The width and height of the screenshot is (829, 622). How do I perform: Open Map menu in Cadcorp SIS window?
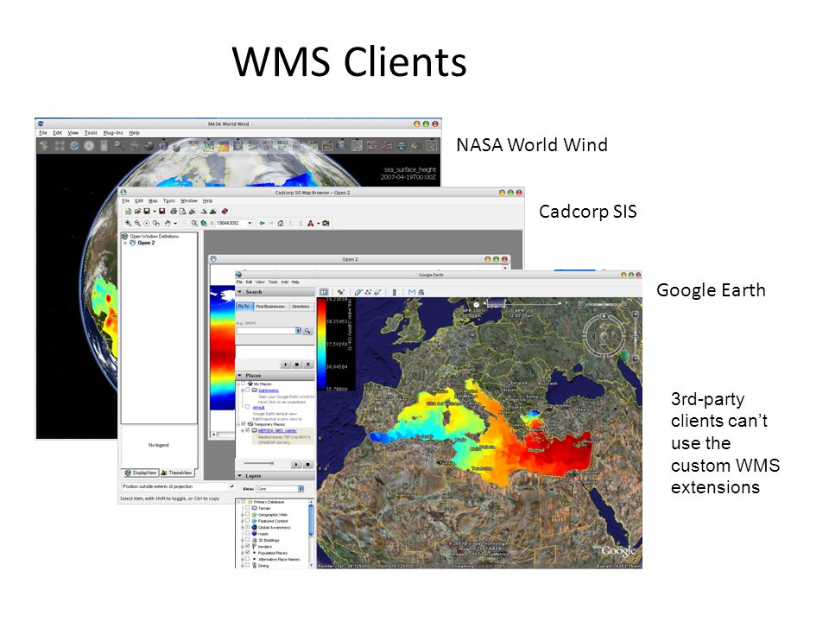point(153,201)
